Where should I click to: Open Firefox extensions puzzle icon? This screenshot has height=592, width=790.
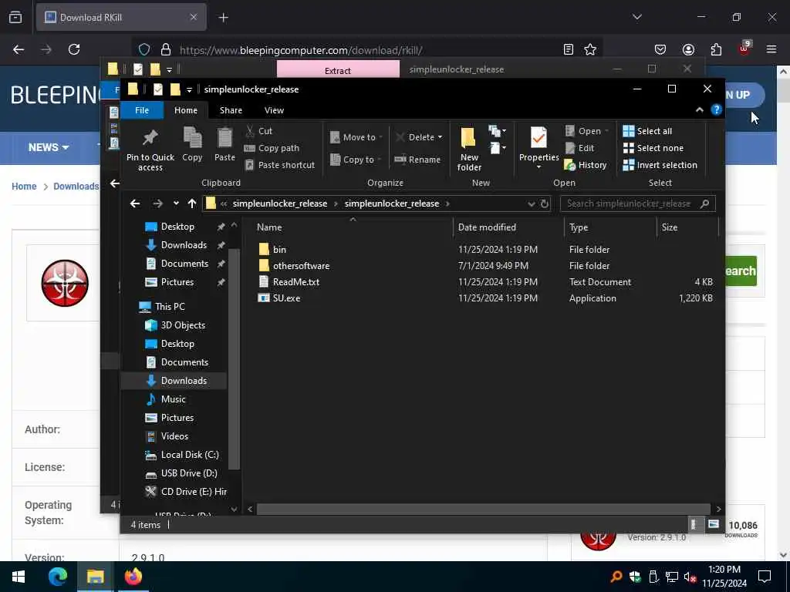716,49
